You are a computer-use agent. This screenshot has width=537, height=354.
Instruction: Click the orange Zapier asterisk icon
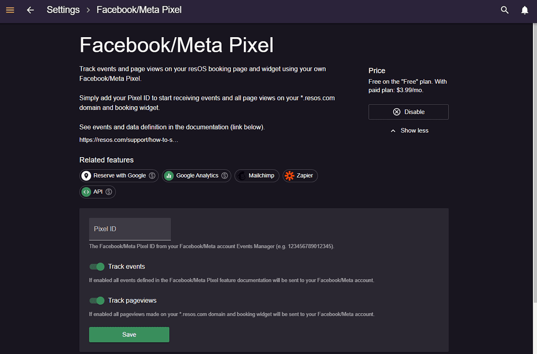pyautogui.click(x=289, y=175)
